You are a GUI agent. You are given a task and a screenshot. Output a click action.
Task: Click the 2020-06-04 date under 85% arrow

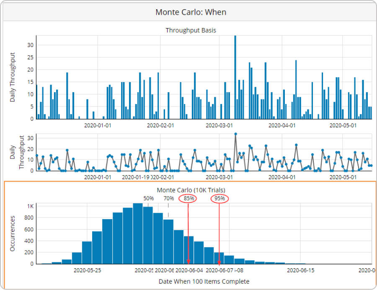(189, 270)
